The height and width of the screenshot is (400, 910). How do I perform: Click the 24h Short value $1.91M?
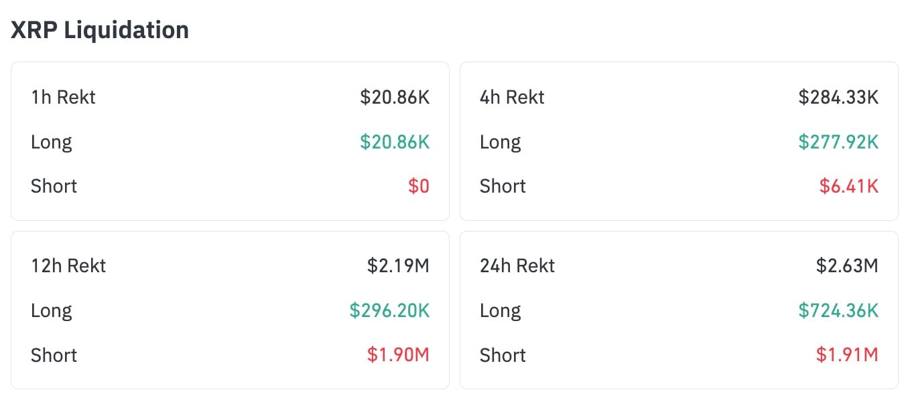click(847, 355)
